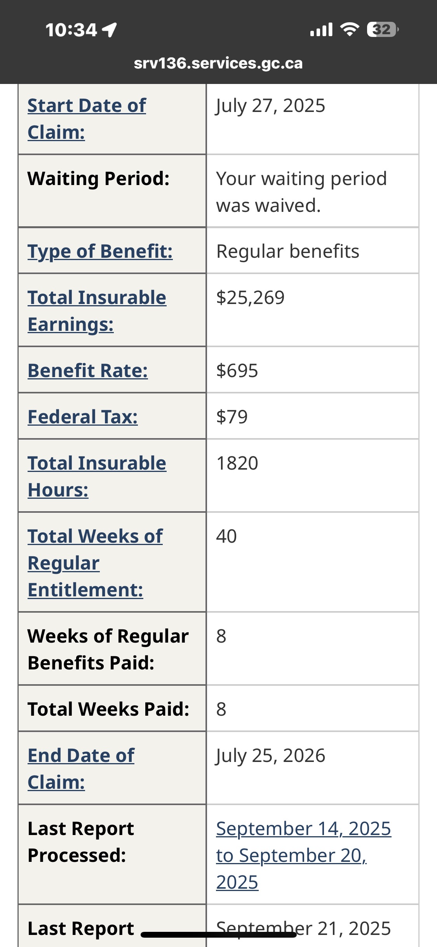437x947 pixels.
Task: Open the Total Insurable Hours link
Action: [x=97, y=476]
